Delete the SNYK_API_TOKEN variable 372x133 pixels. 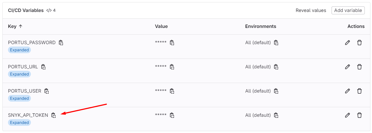pos(359,115)
